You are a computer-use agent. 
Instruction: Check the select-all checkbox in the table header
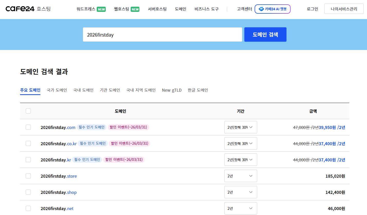pos(28,111)
